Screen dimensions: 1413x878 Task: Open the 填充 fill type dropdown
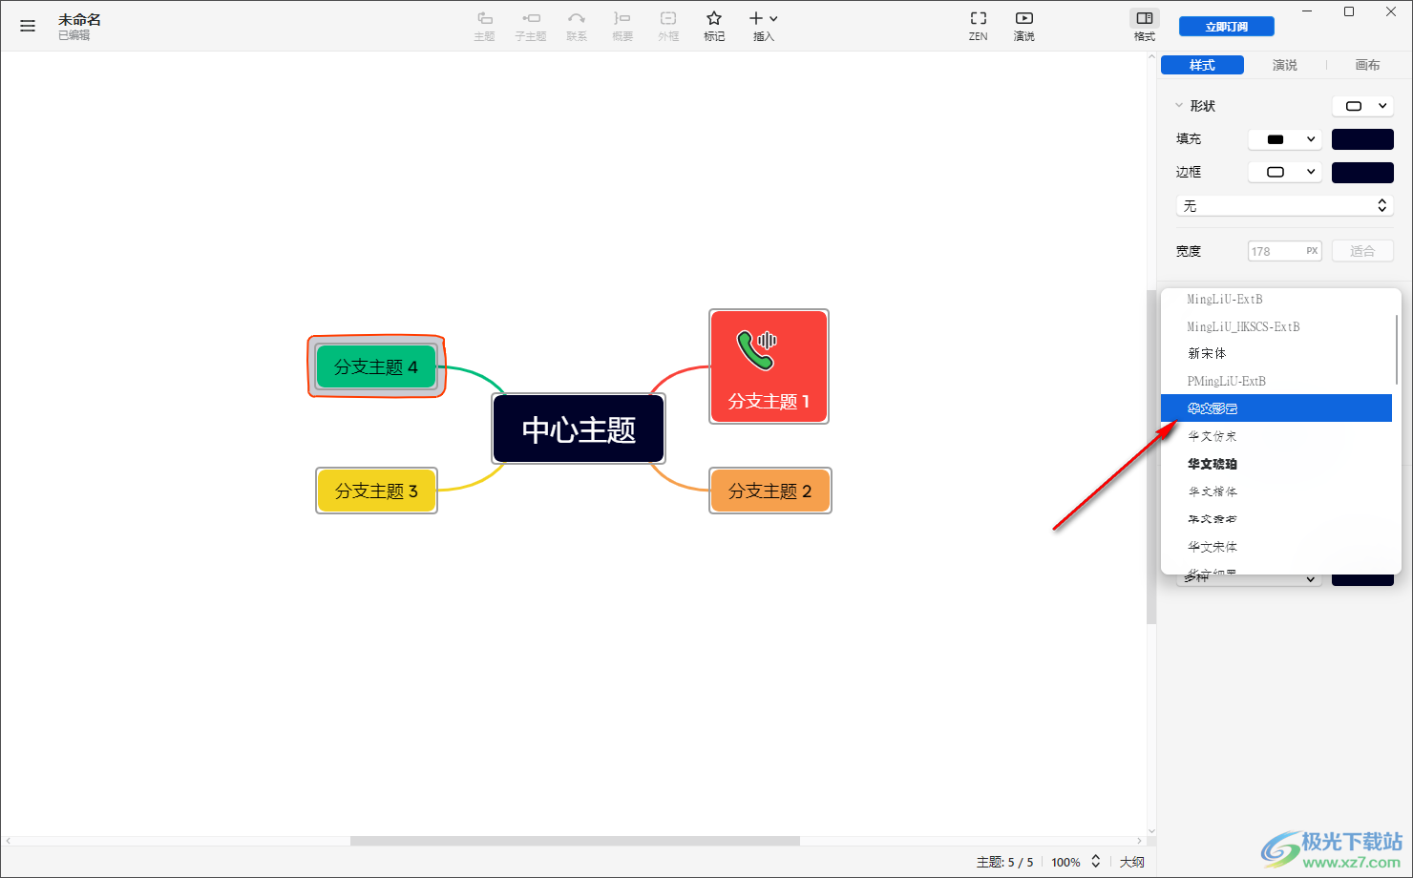[x=1285, y=139]
